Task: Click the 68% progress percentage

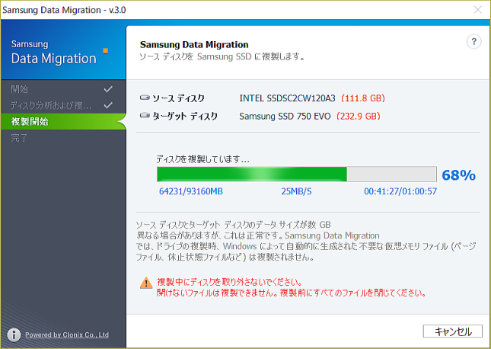Action: click(x=458, y=175)
